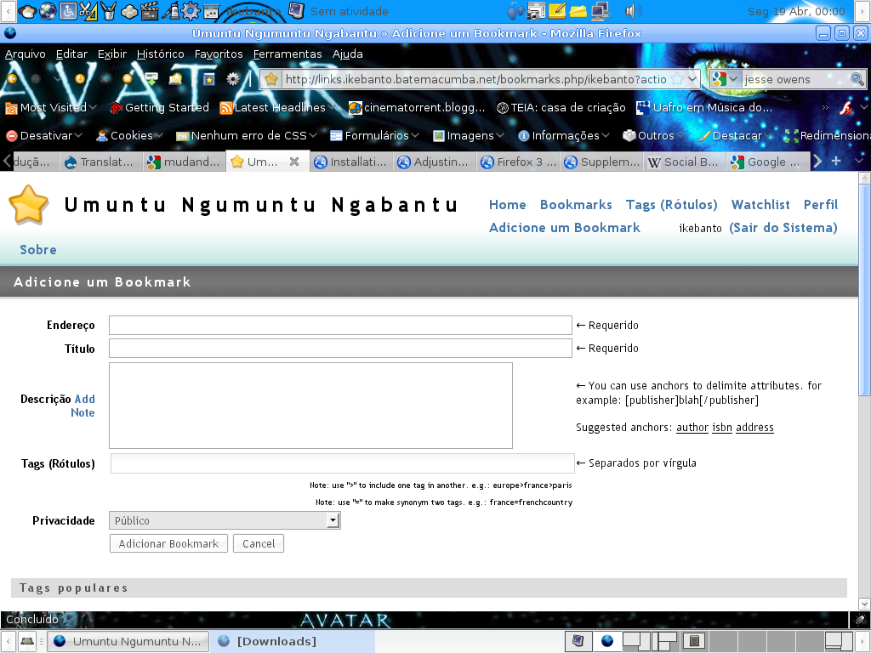
Task: Switch to the Social B... Wikipedia tab
Action: [685, 162]
